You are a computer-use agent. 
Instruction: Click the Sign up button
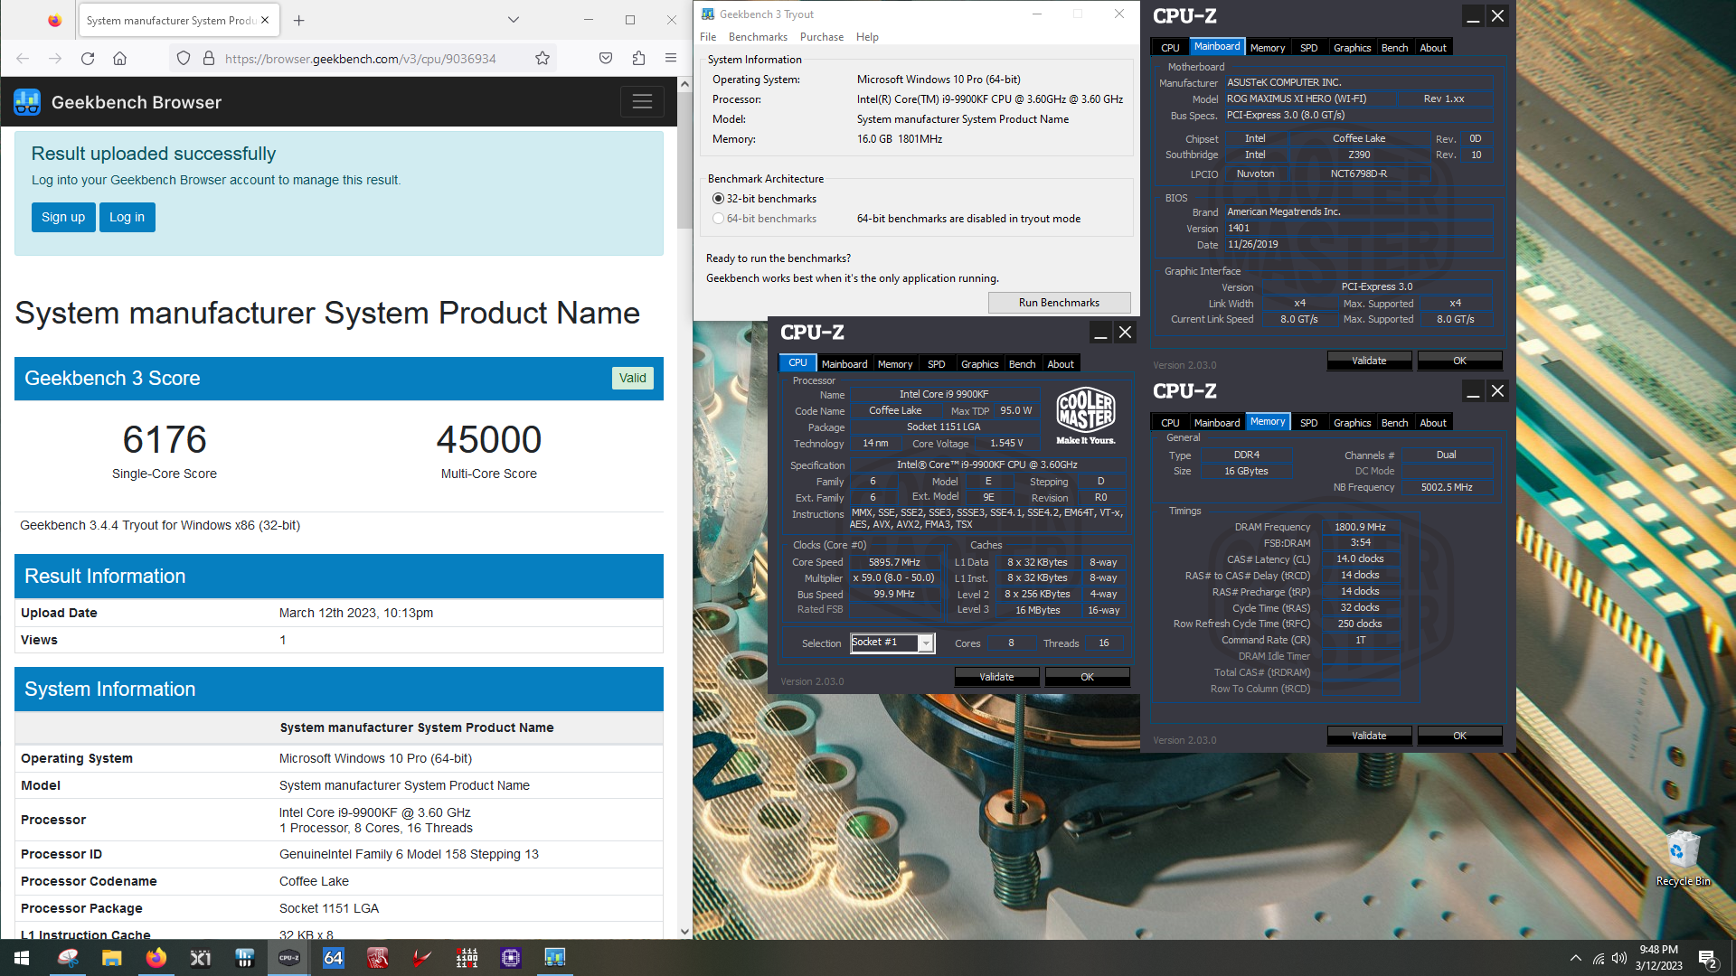63,217
